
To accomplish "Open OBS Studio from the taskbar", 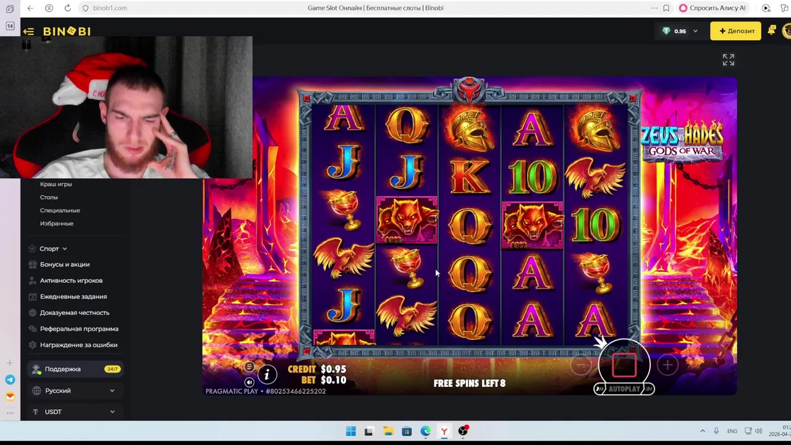I will click(463, 431).
